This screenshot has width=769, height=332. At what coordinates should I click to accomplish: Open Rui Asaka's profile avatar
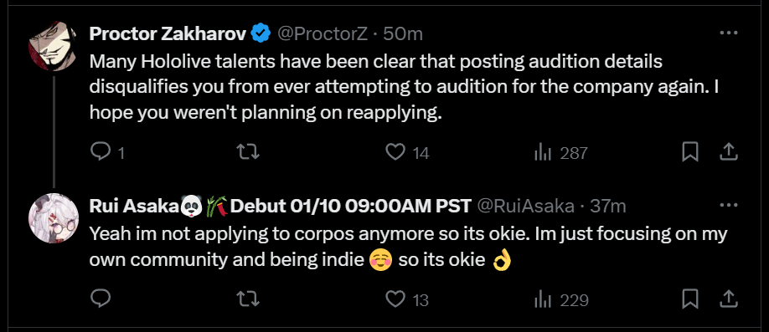53,217
